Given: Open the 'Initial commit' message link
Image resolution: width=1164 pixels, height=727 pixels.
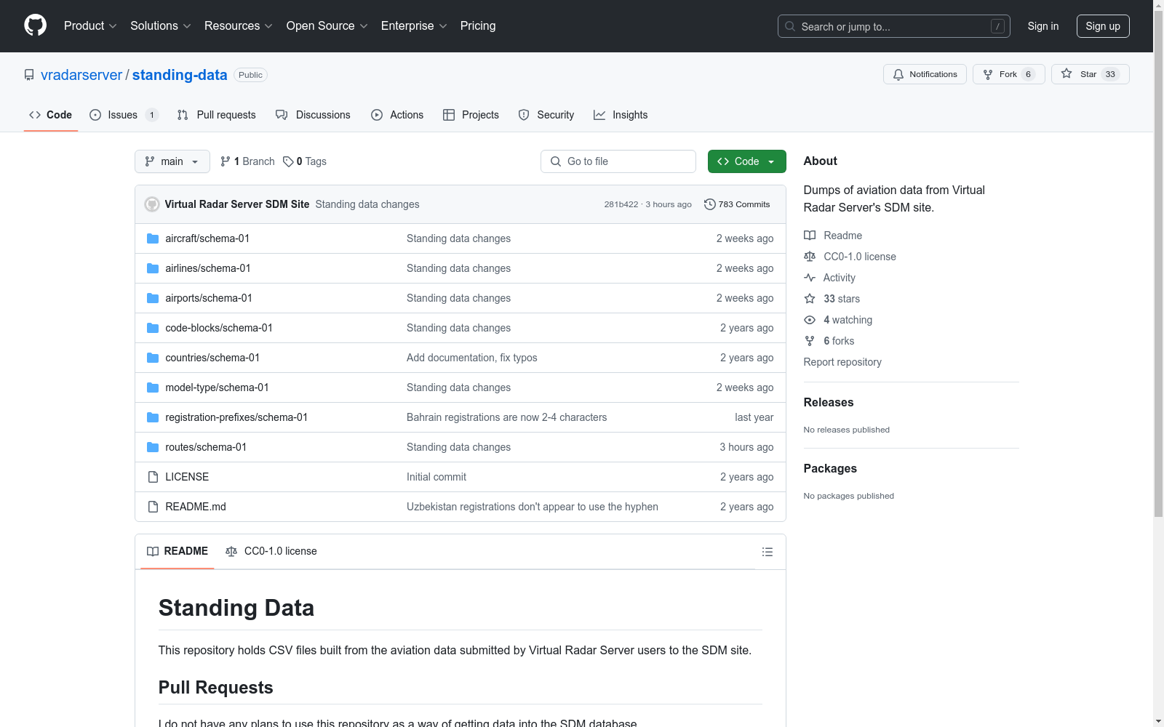Looking at the screenshot, I should pyautogui.click(x=436, y=477).
